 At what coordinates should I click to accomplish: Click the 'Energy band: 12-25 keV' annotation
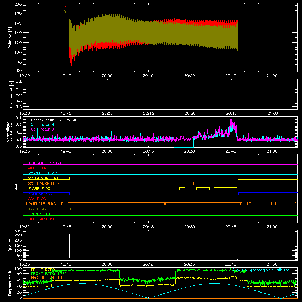coord(55,120)
